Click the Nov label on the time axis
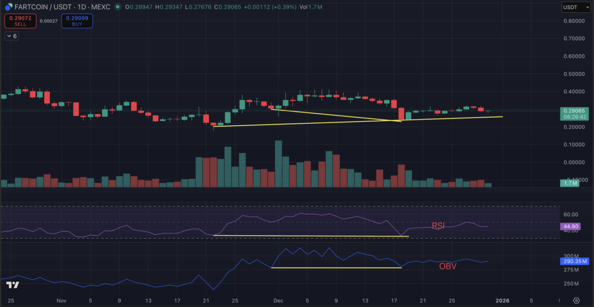 coord(62,301)
